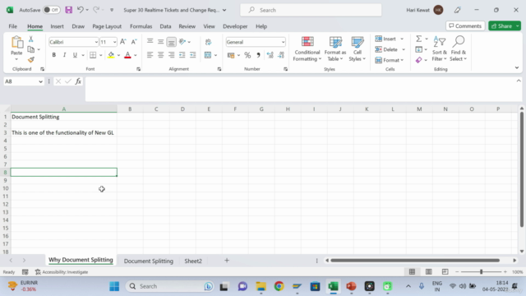526x296 pixels.
Task: Apply the yellow Fill Color
Action: coord(111,55)
